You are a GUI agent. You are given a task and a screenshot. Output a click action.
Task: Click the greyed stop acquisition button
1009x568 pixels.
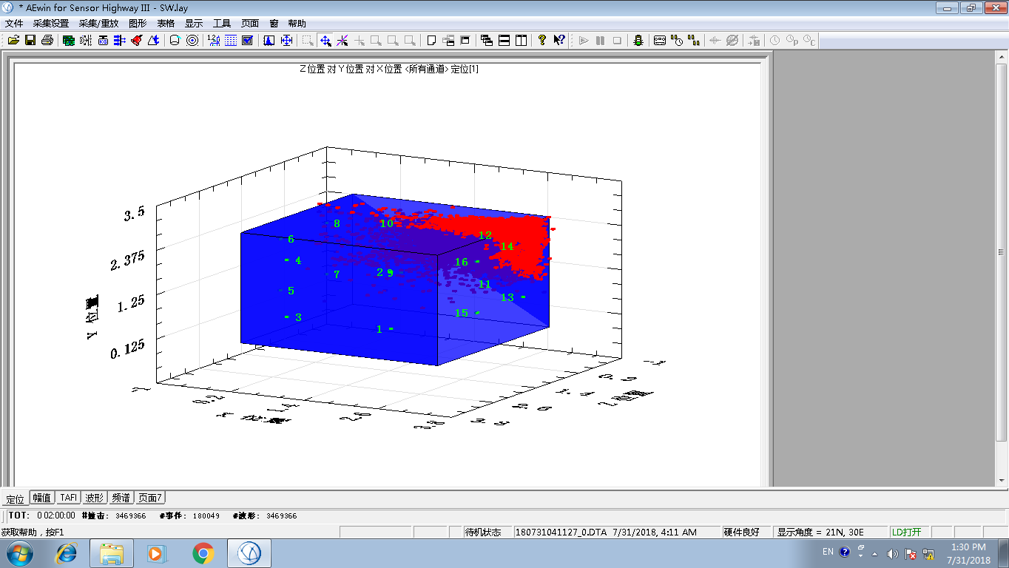(x=617, y=40)
